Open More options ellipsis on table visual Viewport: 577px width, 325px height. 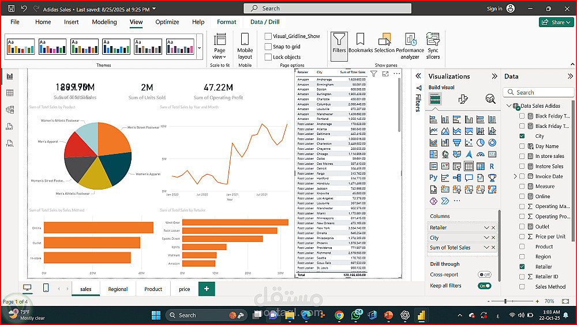[397, 74]
